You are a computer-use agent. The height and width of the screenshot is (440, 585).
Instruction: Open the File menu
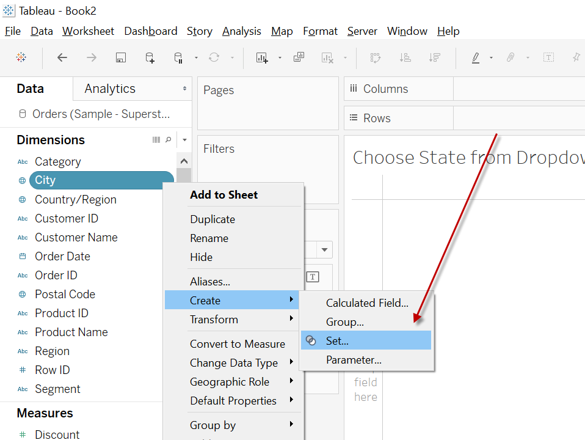click(x=13, y=31)
